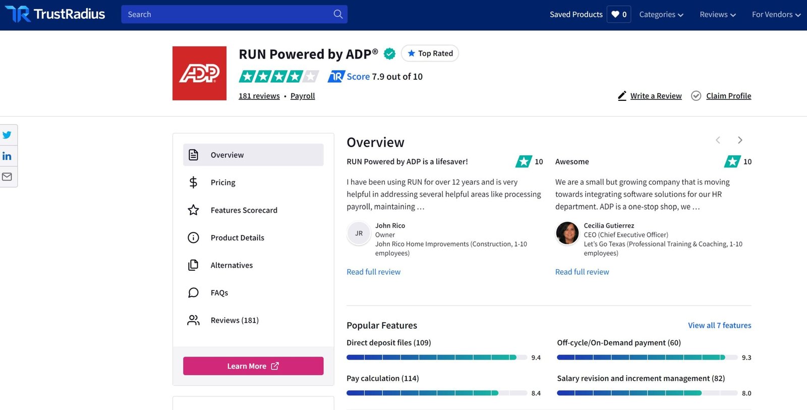Click the Write a Review pencil icon
807x410 pixels.
pos(622,96)
